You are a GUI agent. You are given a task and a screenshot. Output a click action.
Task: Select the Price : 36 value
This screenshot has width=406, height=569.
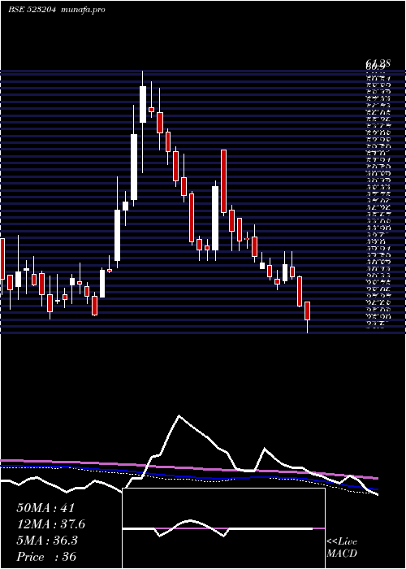click(x=46, y=556)
